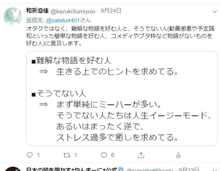
Task: Open 和祈澄佳 display name link
Action: [x=38, y=11]
